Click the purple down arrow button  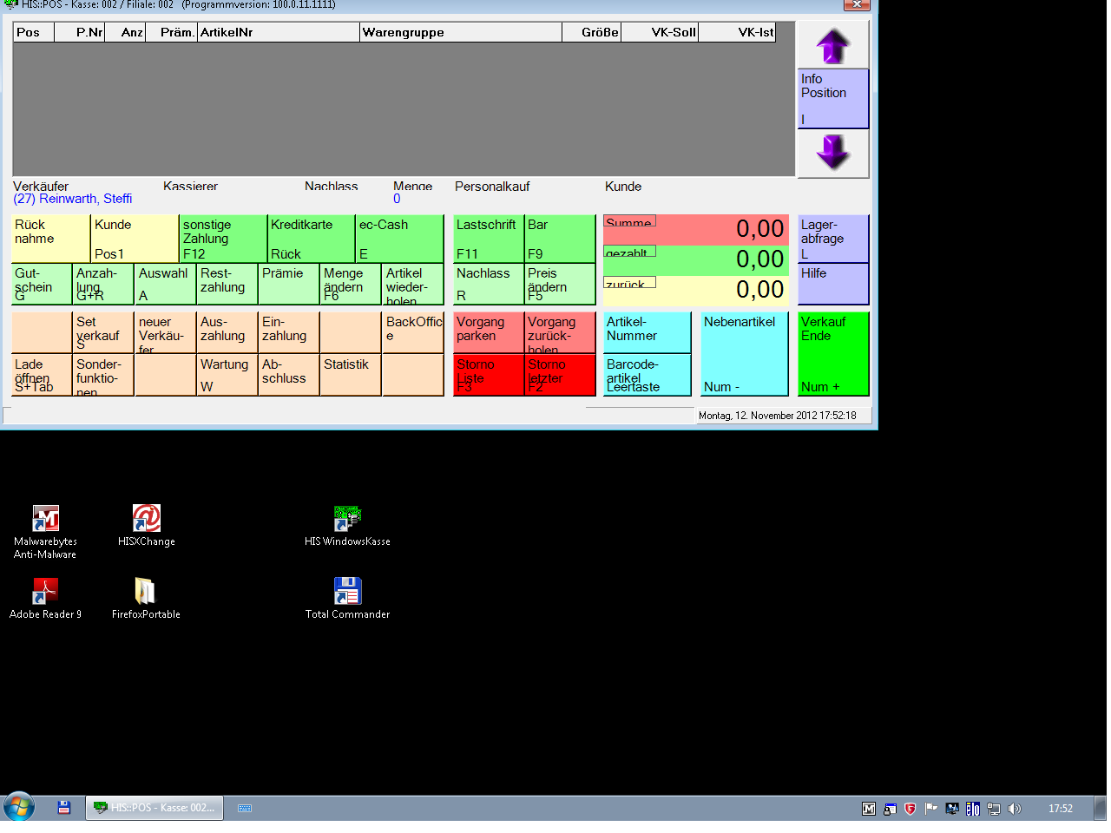(x=833, y=154)
